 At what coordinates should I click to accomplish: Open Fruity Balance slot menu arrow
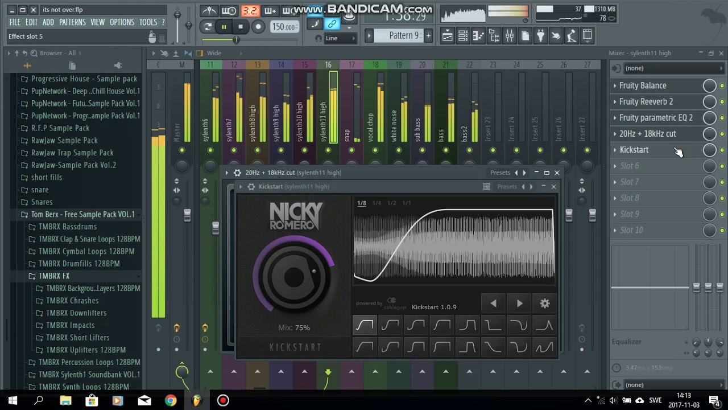615,85
